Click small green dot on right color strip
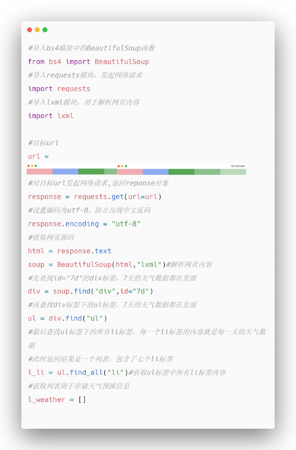 [126, 166]
